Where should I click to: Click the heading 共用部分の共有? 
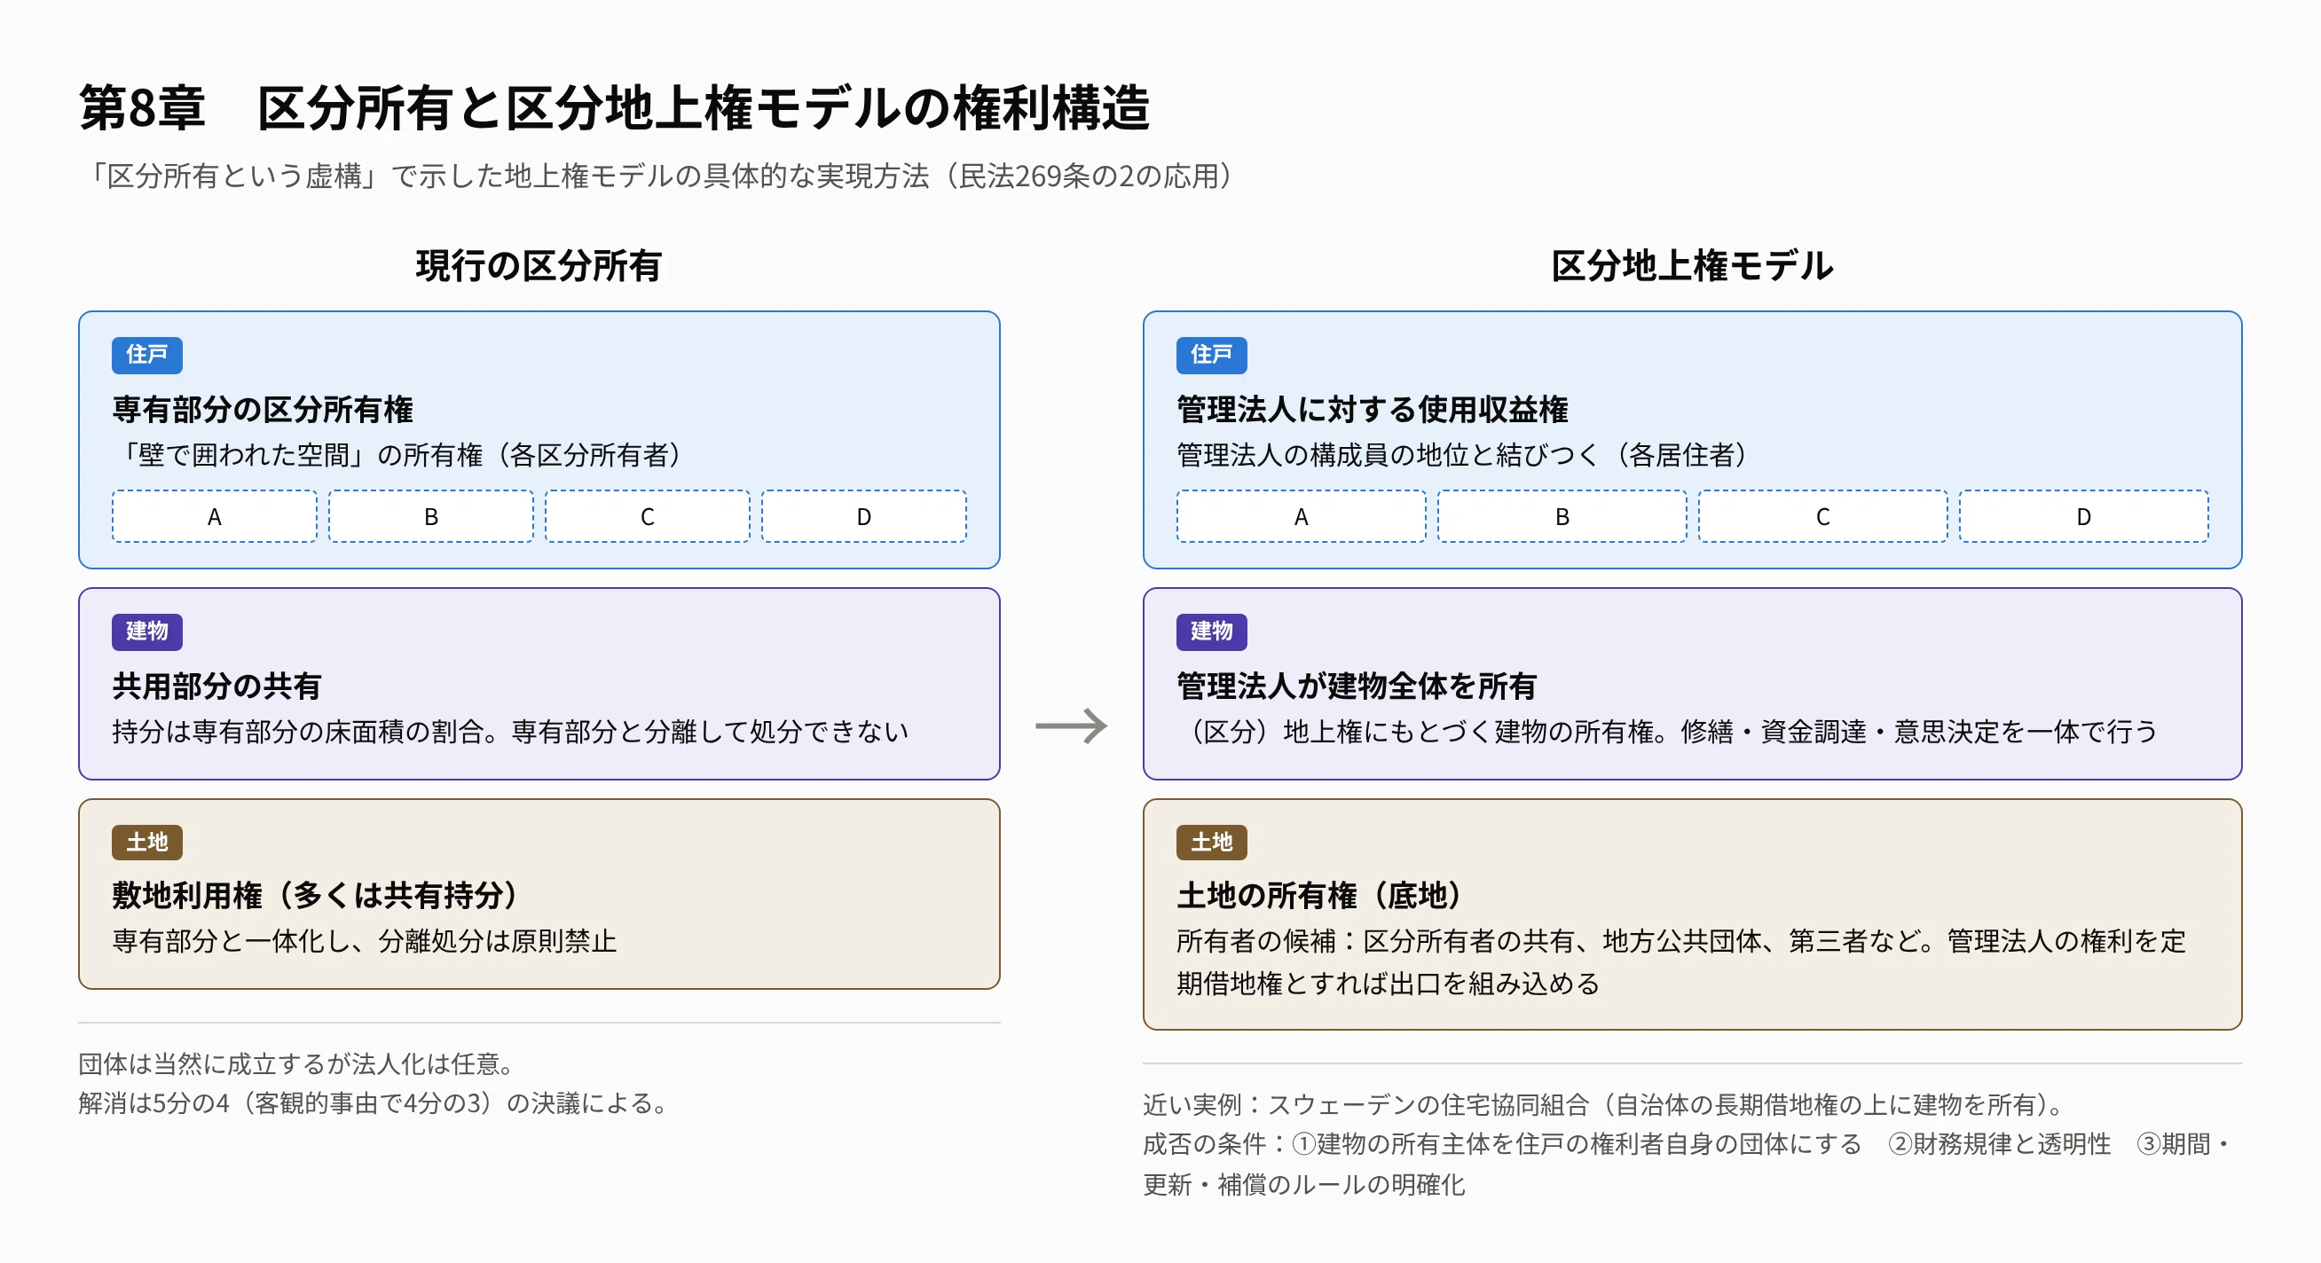(x=216, y=686)
